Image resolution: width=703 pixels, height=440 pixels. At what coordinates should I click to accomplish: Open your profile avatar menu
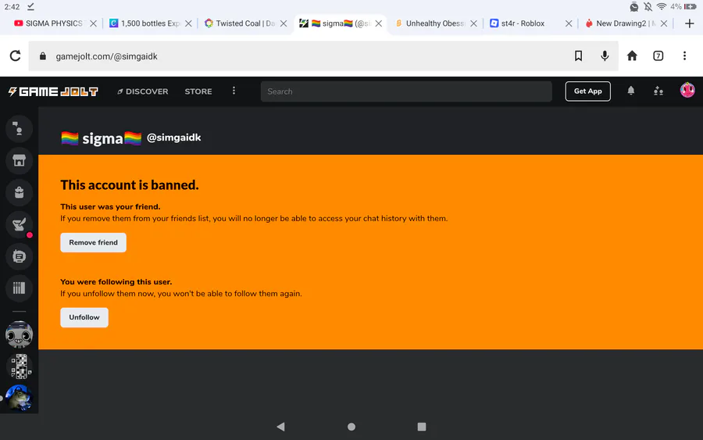coord(687,91)
